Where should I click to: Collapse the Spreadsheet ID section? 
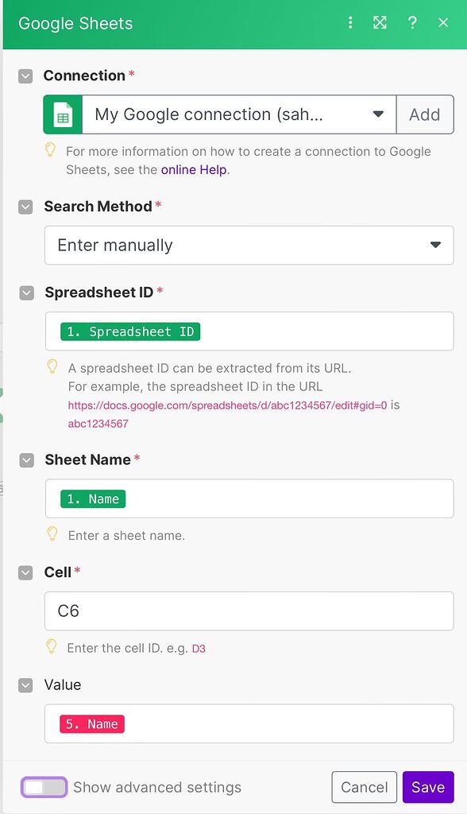(26, 292)
